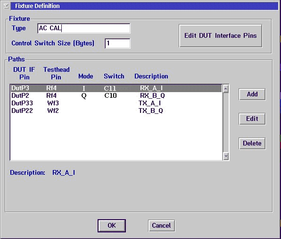This screenshot has width=281, height=239.
Task: Click the paths list scrollbar track
Action: 226,122
